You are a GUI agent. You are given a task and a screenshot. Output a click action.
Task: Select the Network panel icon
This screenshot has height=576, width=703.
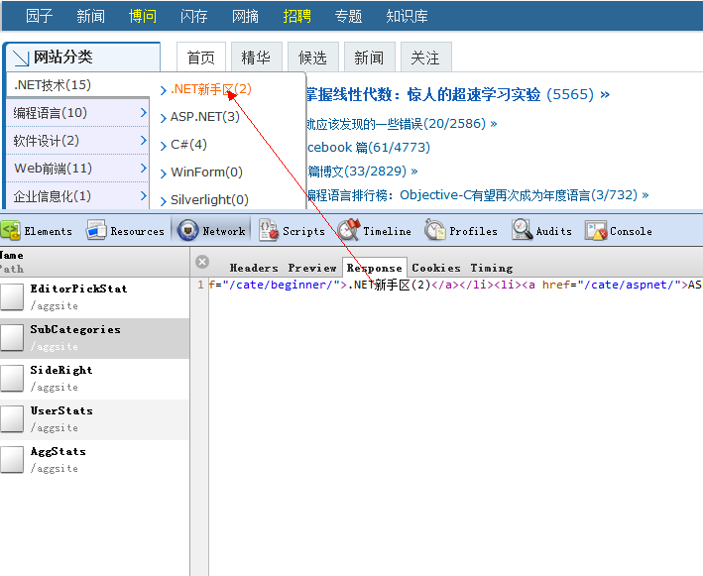187,231
